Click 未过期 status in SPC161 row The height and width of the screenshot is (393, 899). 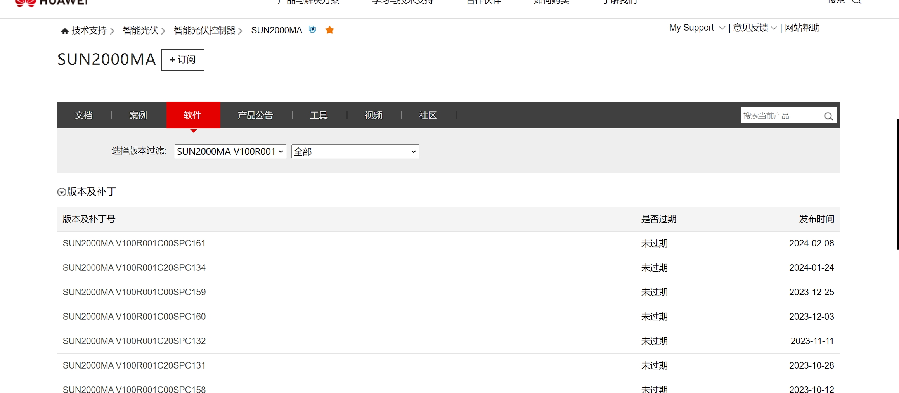[654, 244]
